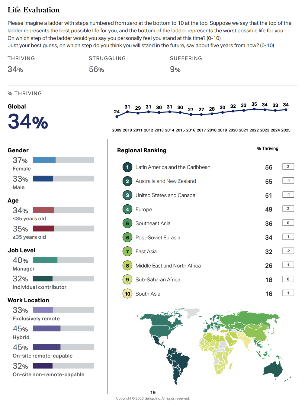Click the rank 1 circle badge
This screenshot has width=305, height=405.
127,167
